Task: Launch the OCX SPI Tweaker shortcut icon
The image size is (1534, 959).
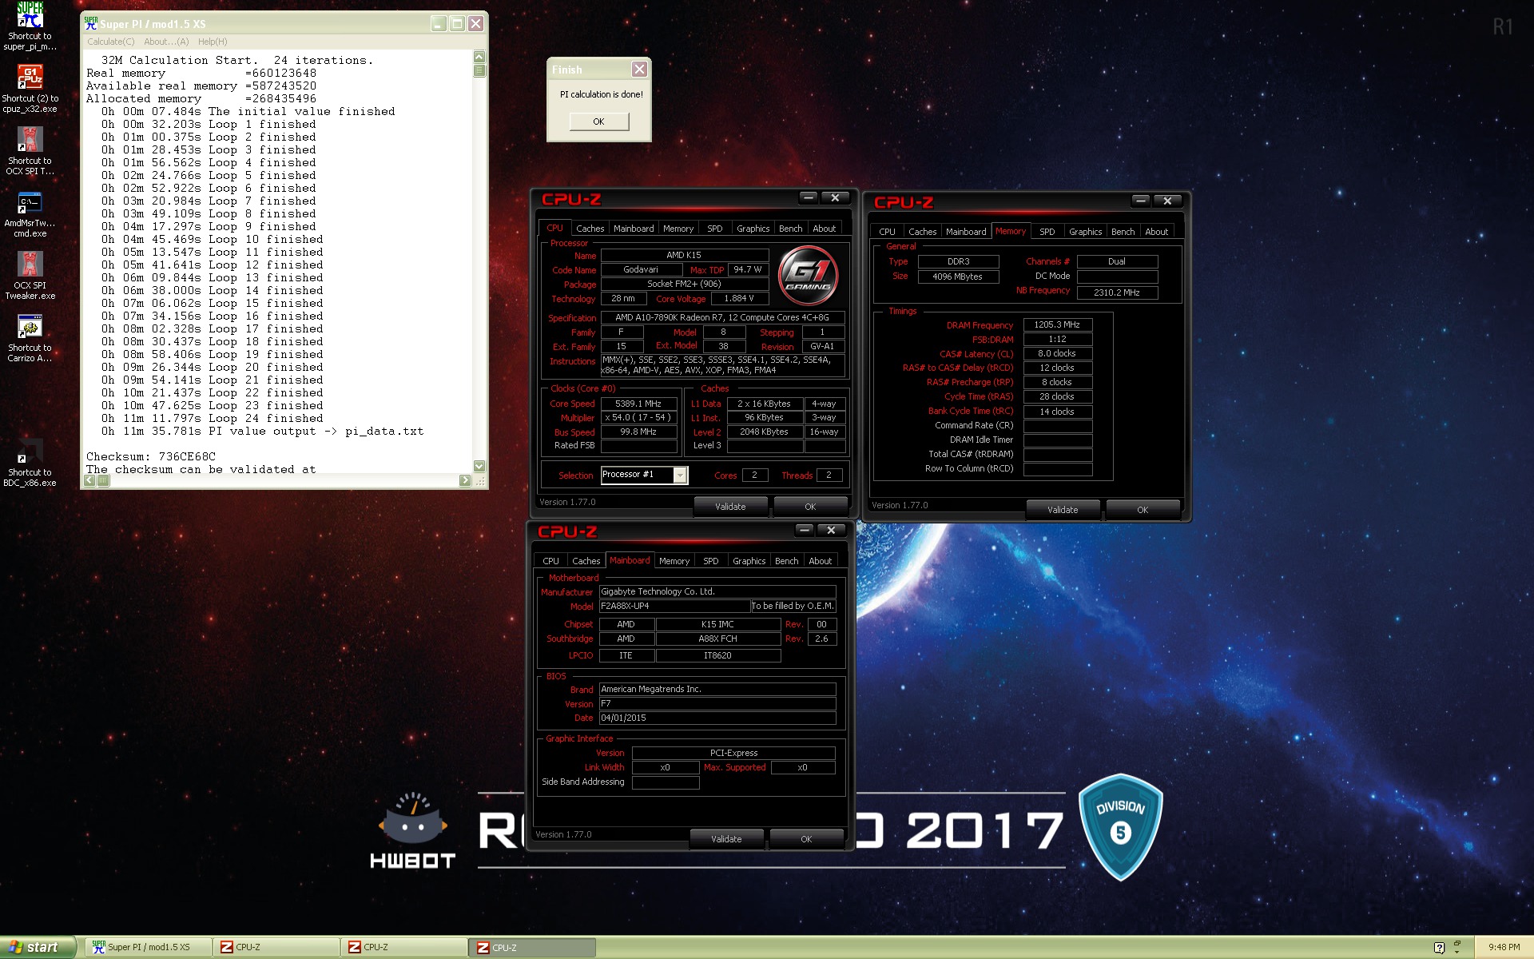Action: point(30,151)
